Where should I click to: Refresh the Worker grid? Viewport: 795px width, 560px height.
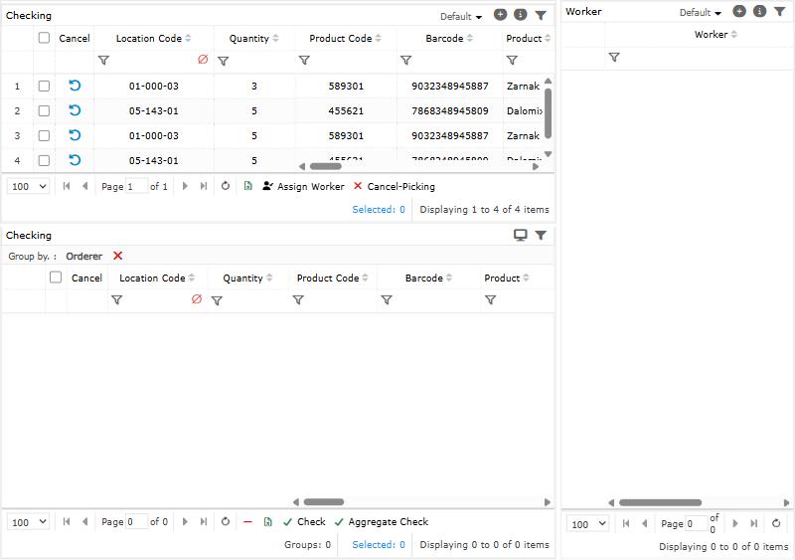[x=776, y=523]
